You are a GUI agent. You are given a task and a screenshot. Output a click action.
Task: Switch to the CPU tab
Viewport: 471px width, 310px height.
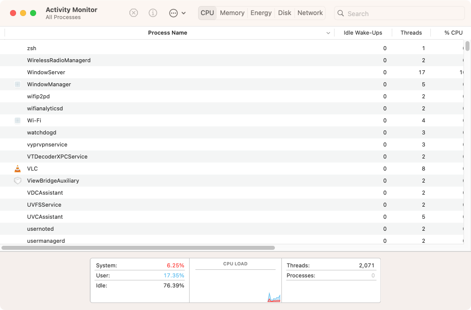coord(207,13)
